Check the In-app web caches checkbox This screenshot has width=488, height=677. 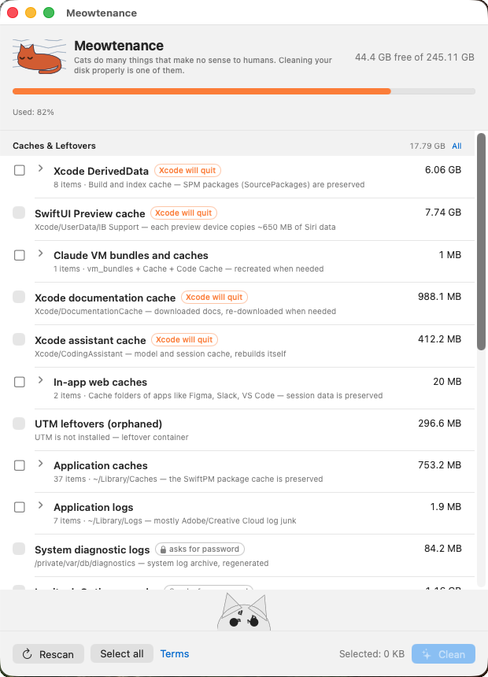point(20,382)
